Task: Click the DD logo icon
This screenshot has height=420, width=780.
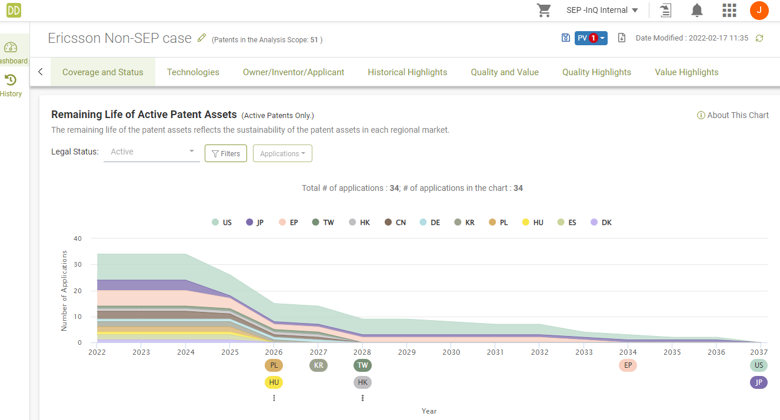Action: coord(13,10)
